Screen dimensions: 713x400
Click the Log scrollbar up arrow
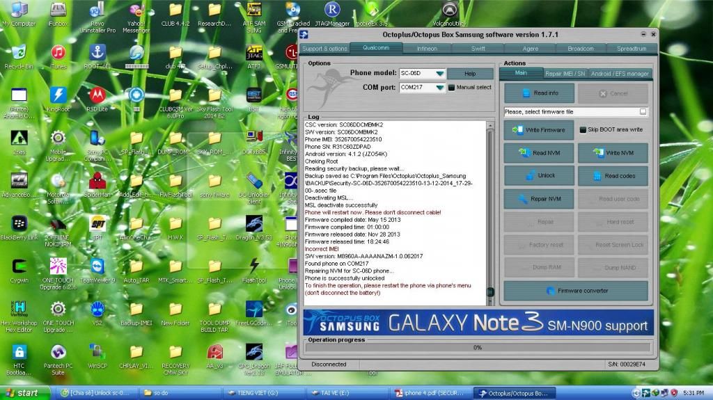[490, 125]
